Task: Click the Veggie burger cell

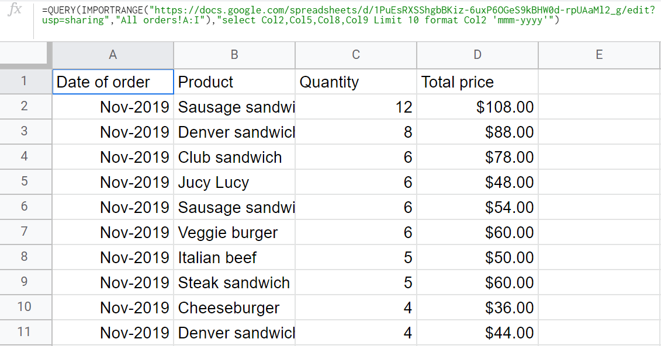Action: (x=234, y=232)
